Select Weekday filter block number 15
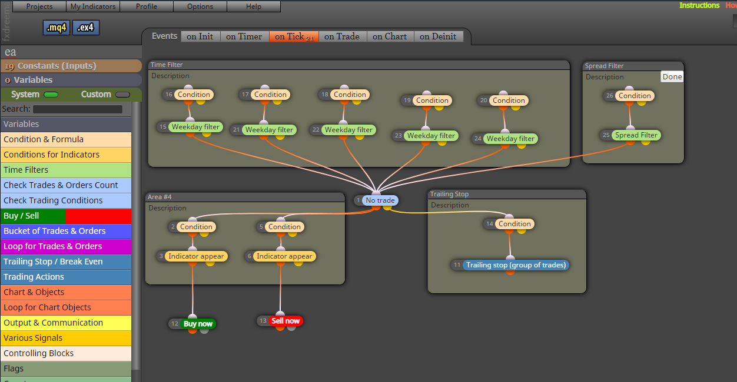Image resolution: width=737 pixels, height=382 pixels. [x=195, y=127]
